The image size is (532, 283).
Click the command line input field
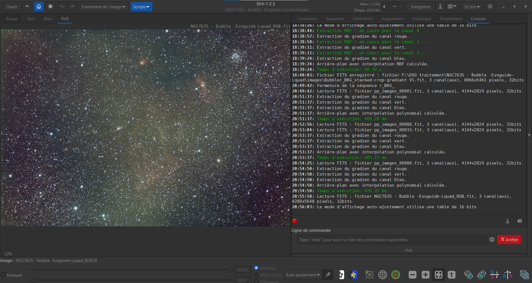[x=391, y=240]
